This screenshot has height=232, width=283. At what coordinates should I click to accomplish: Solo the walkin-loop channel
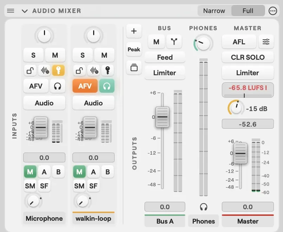point(83,55)
